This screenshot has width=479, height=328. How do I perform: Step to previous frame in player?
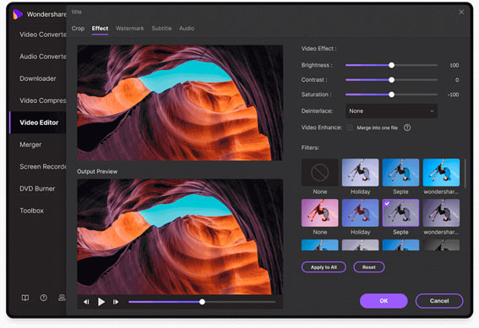86,302
